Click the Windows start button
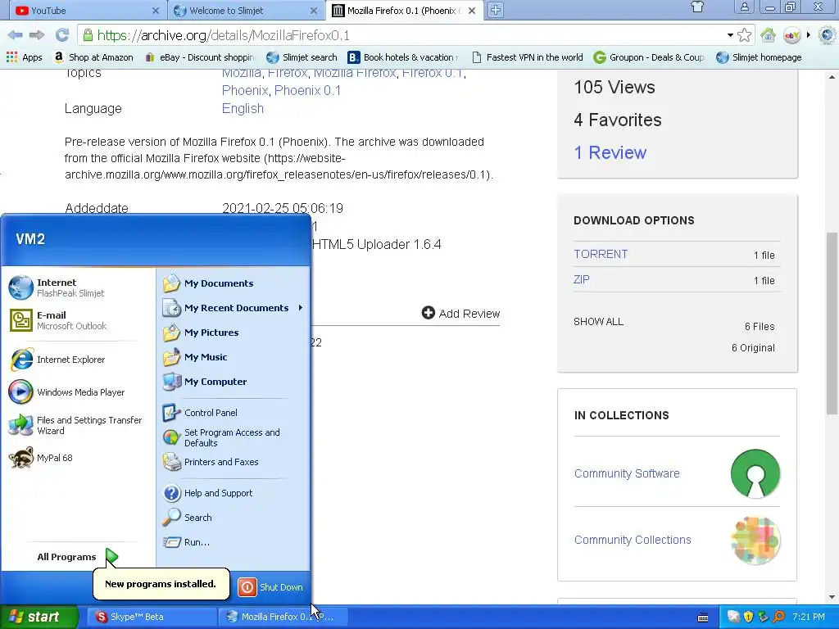 point(39,617)
